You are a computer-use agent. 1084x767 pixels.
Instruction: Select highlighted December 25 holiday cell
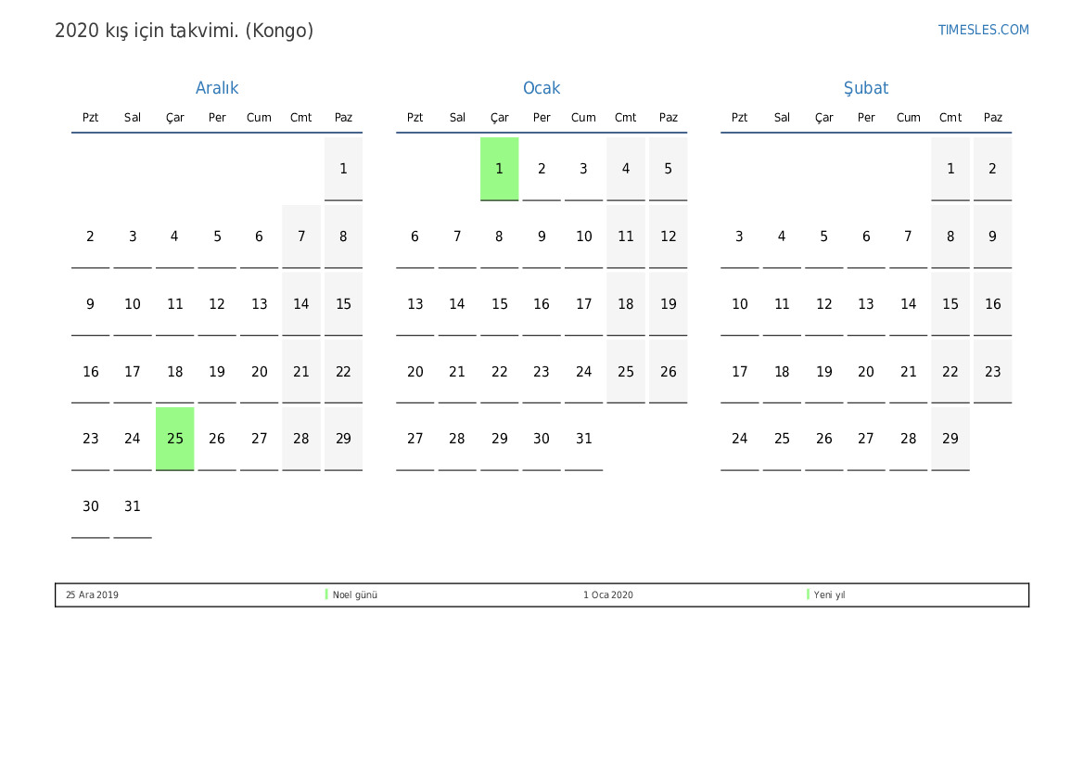point(175,439)
